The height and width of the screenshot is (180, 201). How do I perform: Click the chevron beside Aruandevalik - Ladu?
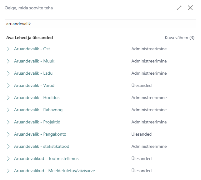(8, 73)
